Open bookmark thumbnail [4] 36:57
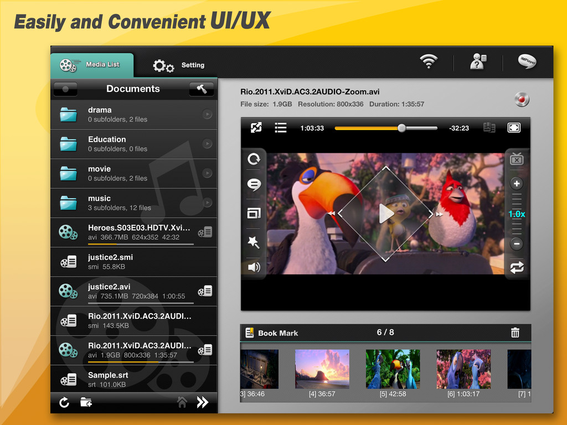Screen dimensions: 567x425 tap(322, 369)
